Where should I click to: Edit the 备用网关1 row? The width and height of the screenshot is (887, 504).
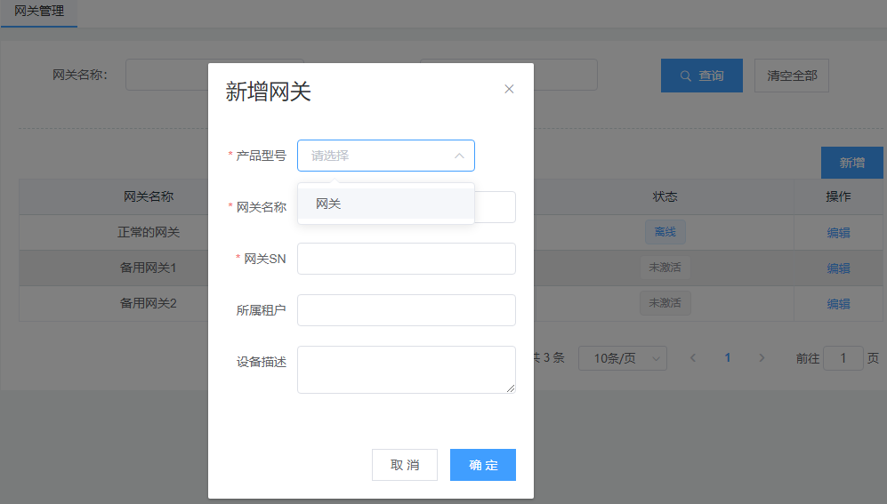[x=838, y=268]
